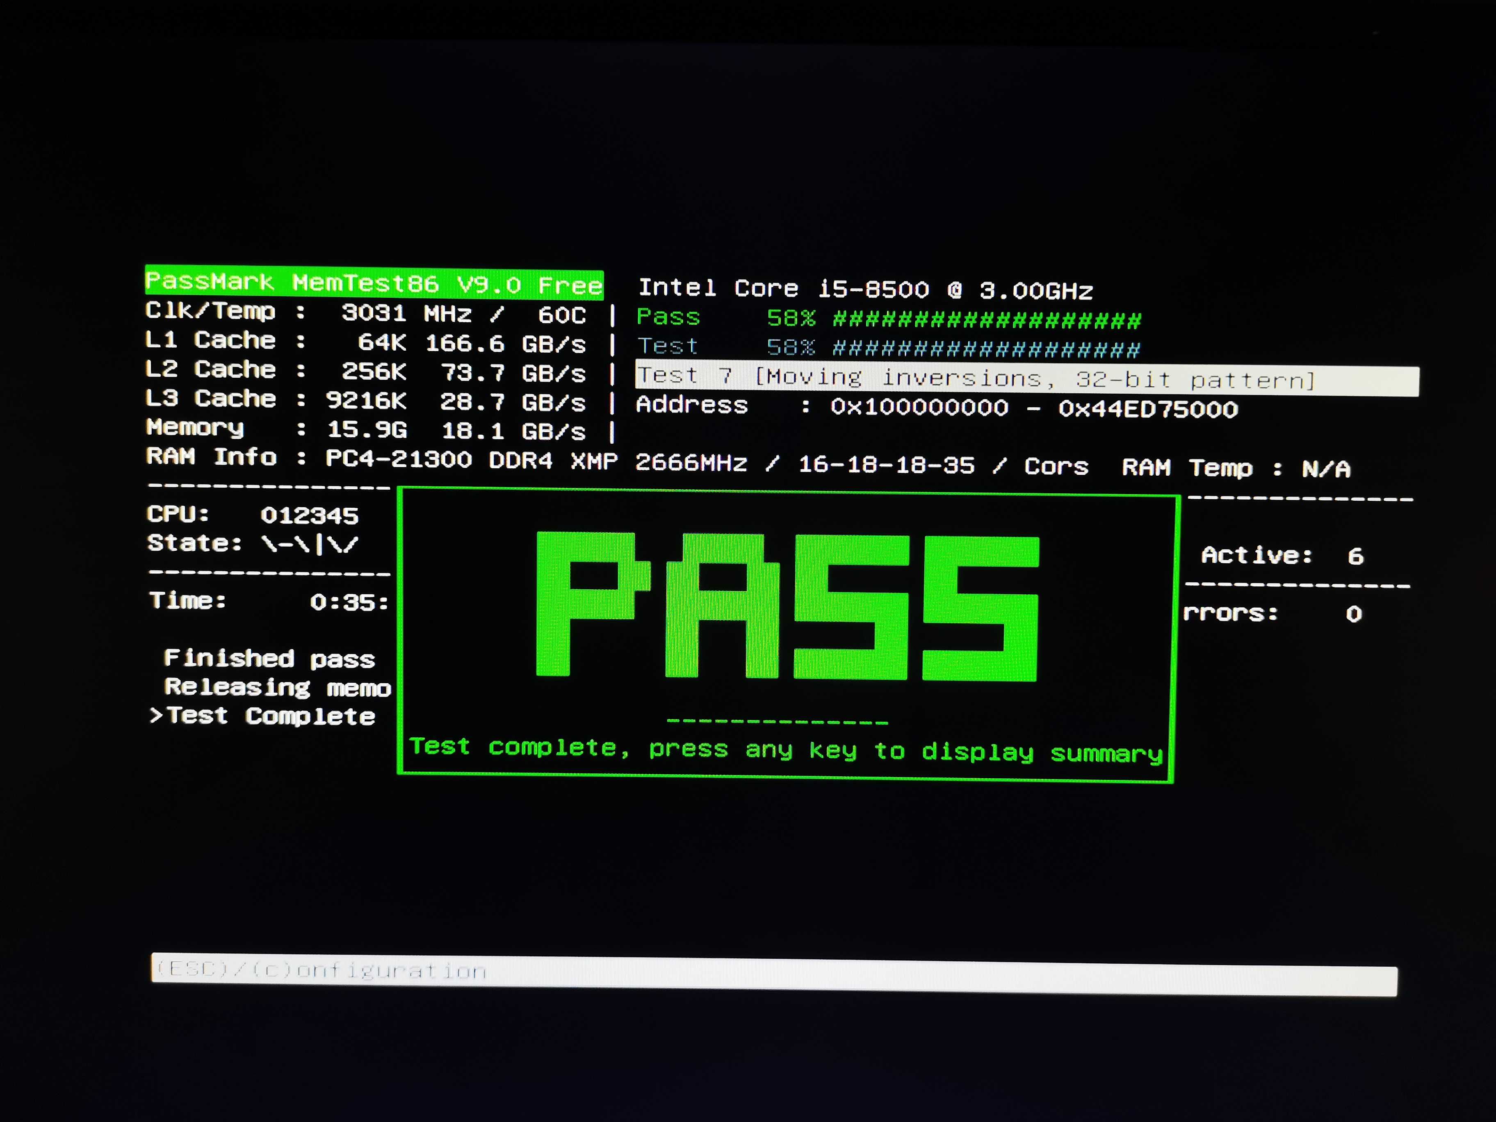Click the Errors: 0 counter
Screen dimensions: 1496x1122
click(1273, 613)
